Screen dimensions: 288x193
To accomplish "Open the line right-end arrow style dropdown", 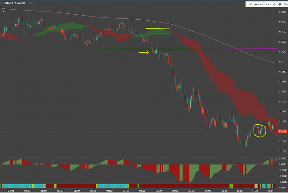I will 268,5.
